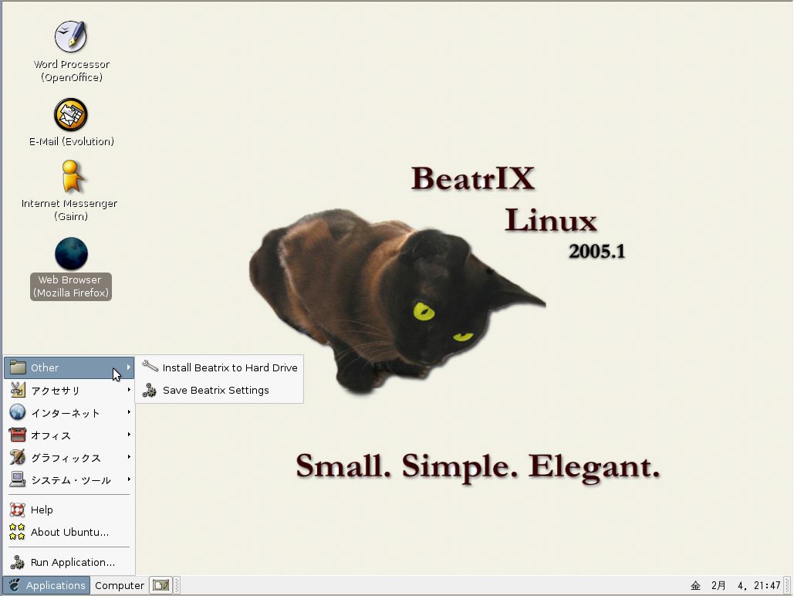Click the panel clock showing 21:47
Viewport: 794px width, 596px height.
click(x=735, y=585)
